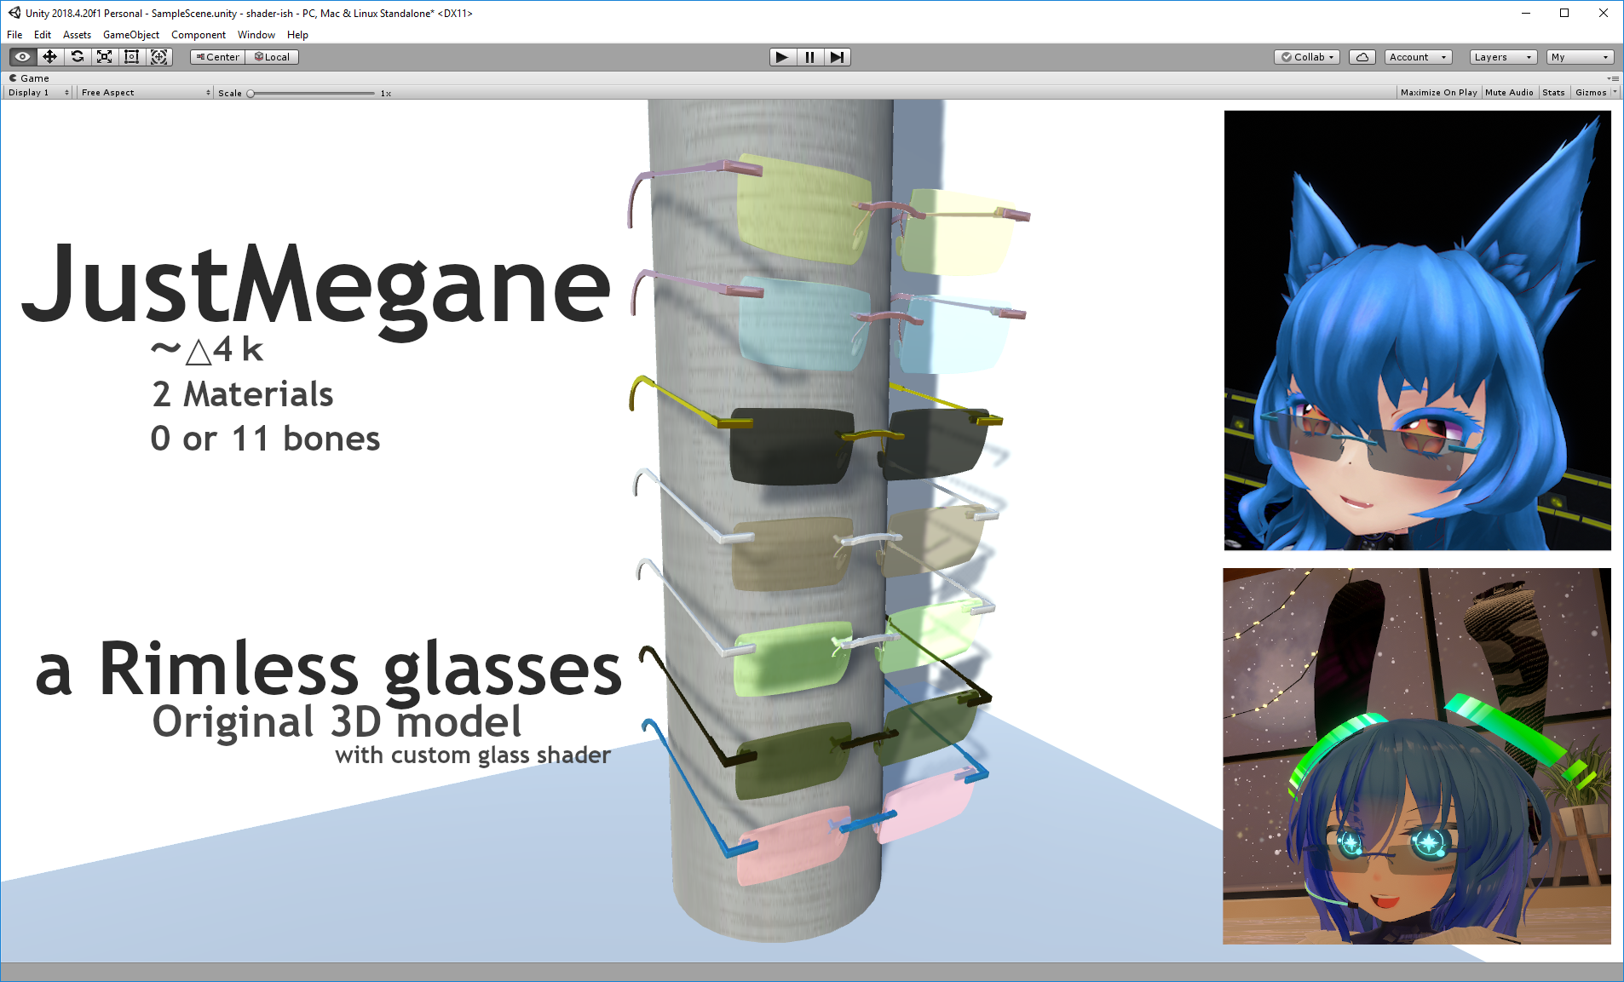Toggle Mute Audio in Game view
The height and width of the screenshot is (982, 1624).
[1509, 93]
